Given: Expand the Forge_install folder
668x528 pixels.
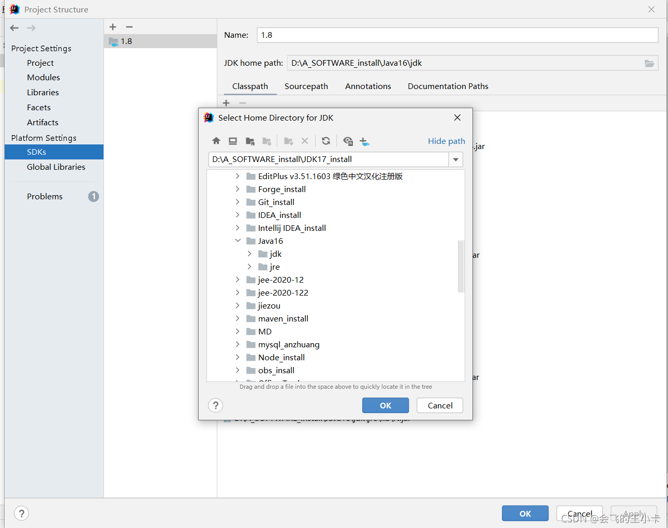Looking at the screenshot, I should pos(237,189).
